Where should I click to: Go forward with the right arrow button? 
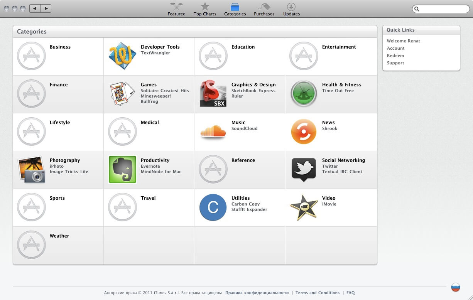(46, 8)
